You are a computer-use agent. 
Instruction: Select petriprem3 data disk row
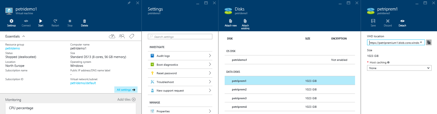coord(290,98)
